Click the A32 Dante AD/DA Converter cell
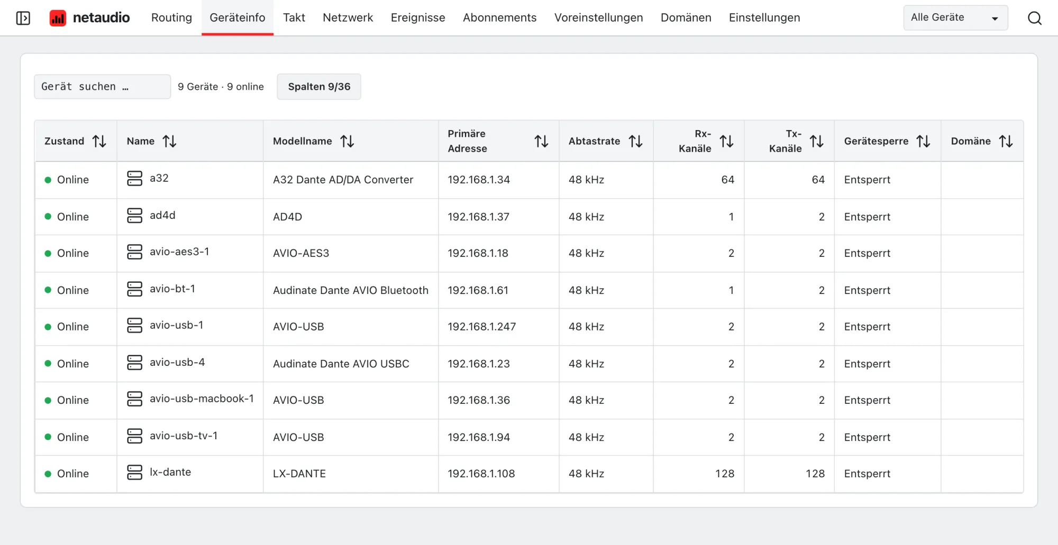This screenshot has width=1058, height=545. (343, 180)
